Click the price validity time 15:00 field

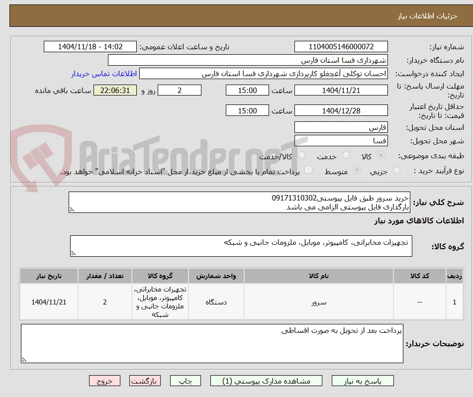pos(247,110)
